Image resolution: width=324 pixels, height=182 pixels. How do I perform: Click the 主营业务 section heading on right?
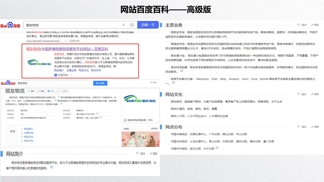pyautogui.click(x=174, y=25)
